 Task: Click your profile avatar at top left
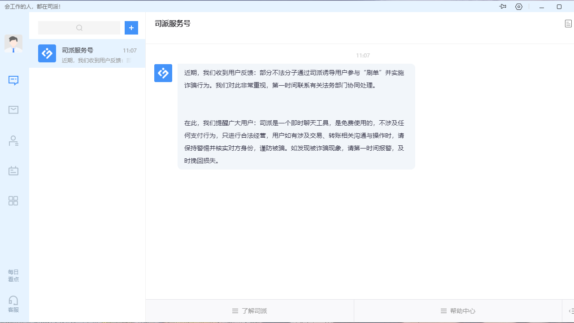[13, 44]
